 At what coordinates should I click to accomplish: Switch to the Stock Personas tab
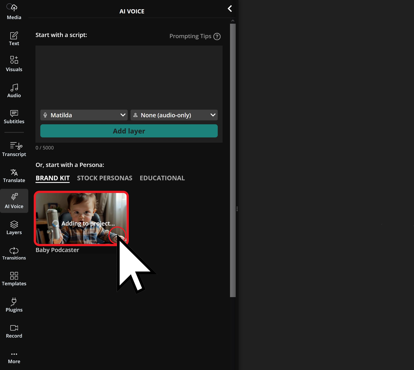pyautogui.click(x=105, y=178)
